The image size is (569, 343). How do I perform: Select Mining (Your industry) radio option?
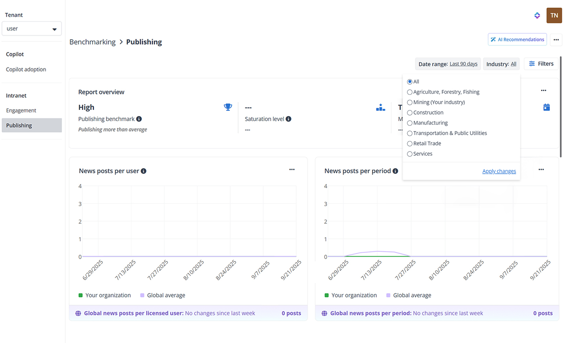410,102
